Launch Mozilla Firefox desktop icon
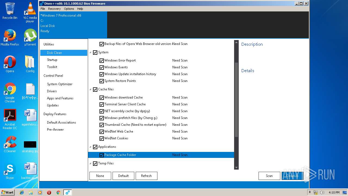The width and height of the screenshot is (348, 196). [x=10, y=38]
